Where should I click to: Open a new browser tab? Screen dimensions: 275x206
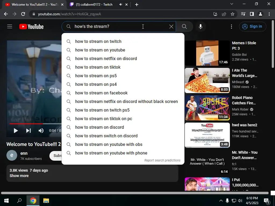click(x=137, y=5)
